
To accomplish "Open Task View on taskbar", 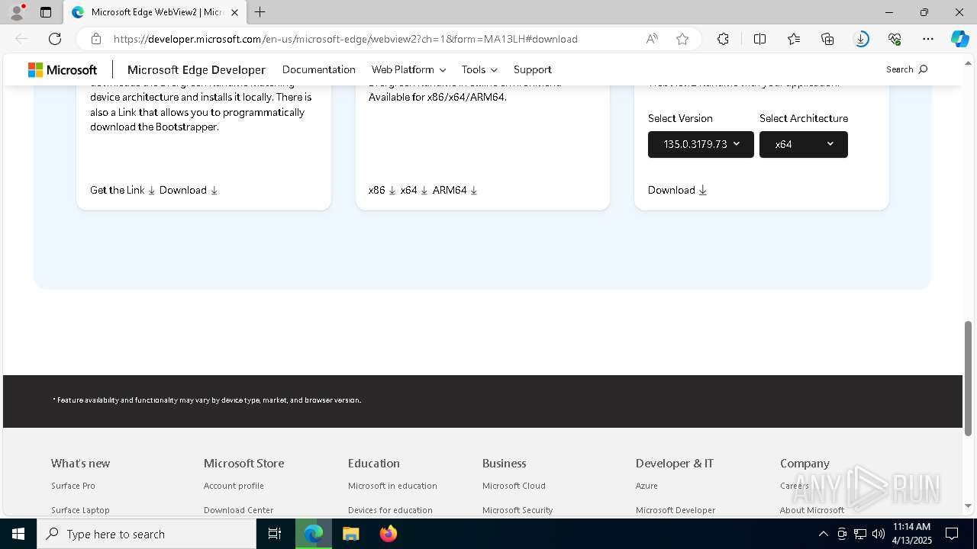I will point(275,534).
